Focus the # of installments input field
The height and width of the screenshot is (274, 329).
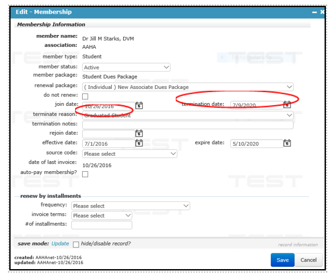(102, 225)
